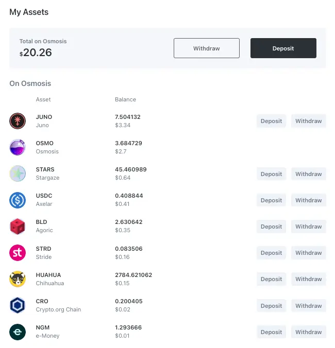Screen dimensions: 335x348
Task: Withdraw STRD Stride tokens
Action: [x=308, y=253]
